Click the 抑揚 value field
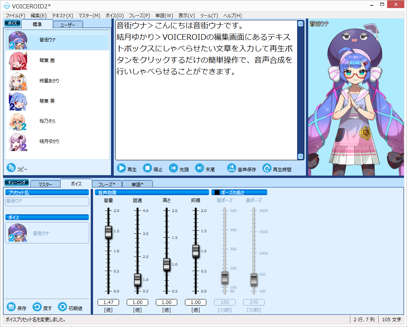Screen dimensions: 407x327 tap(196, 302)
